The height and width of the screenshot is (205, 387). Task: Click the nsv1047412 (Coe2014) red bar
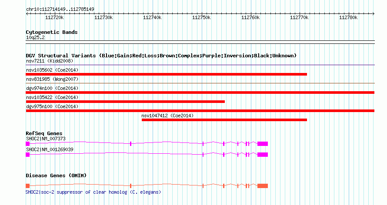coord(224,120)
